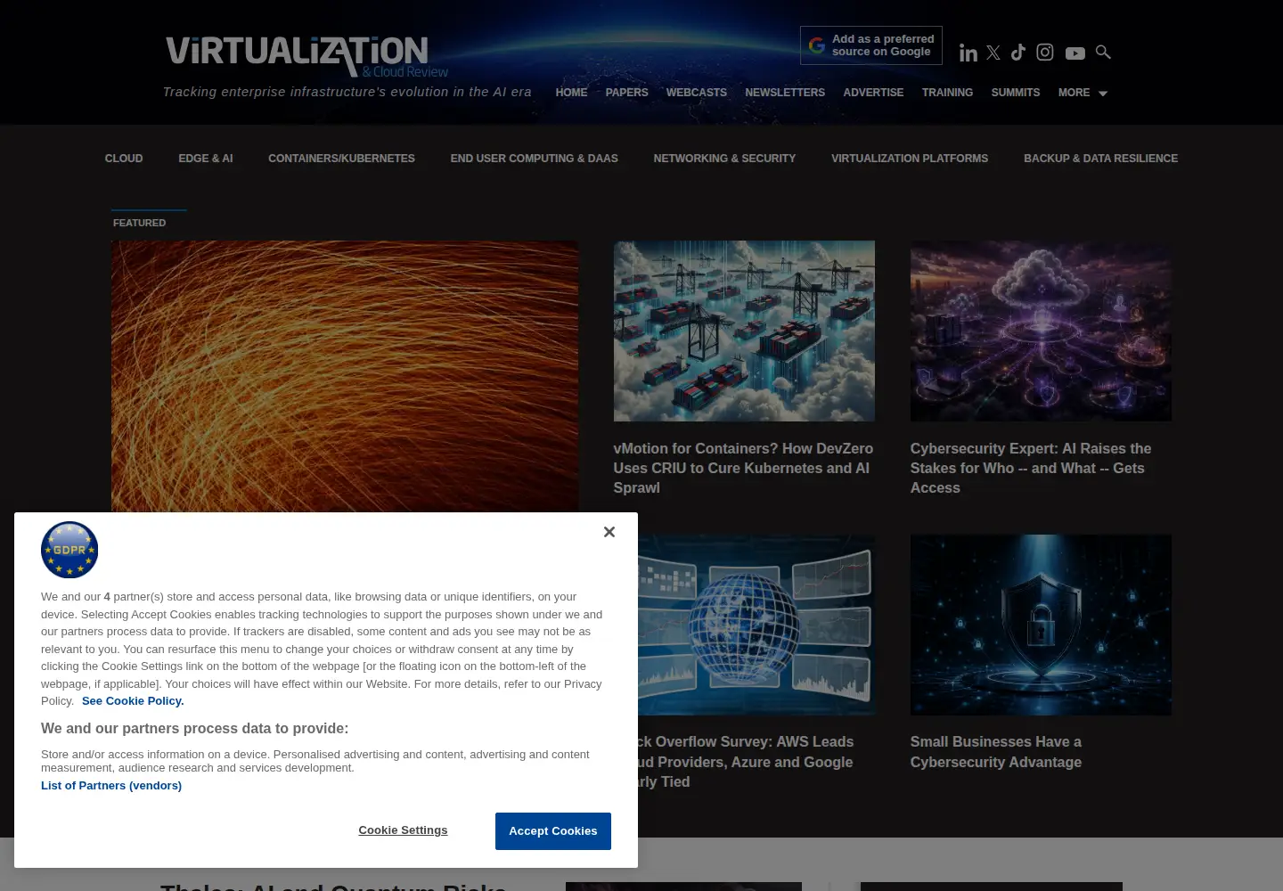Click the Accept Cookies button
The image size is (1283, 891).
pyautogui.click(x=553, y=831)
